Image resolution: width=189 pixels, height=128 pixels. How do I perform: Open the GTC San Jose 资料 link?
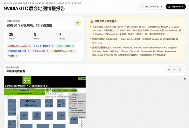click(x=151, y=7)
